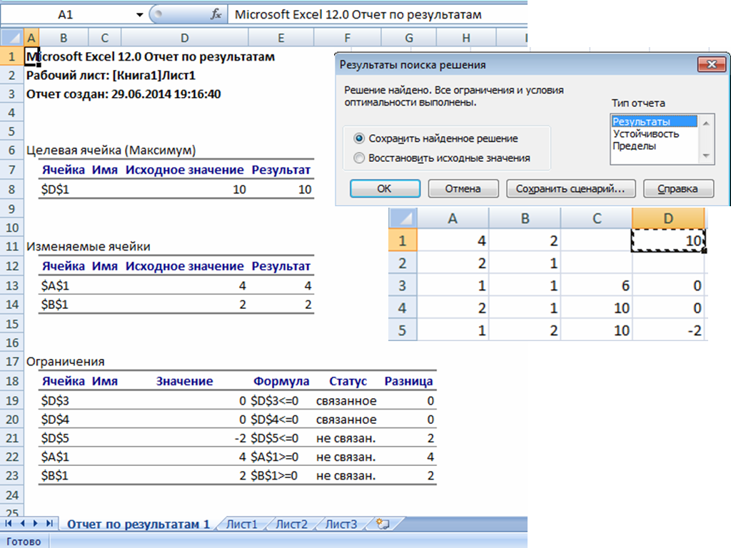
Task: Click column H header in report sheet
Action: [x=466, y=38]
